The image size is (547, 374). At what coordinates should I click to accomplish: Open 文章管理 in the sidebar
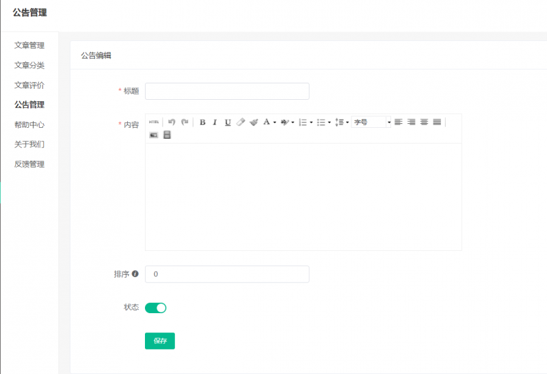pos(29,46)
